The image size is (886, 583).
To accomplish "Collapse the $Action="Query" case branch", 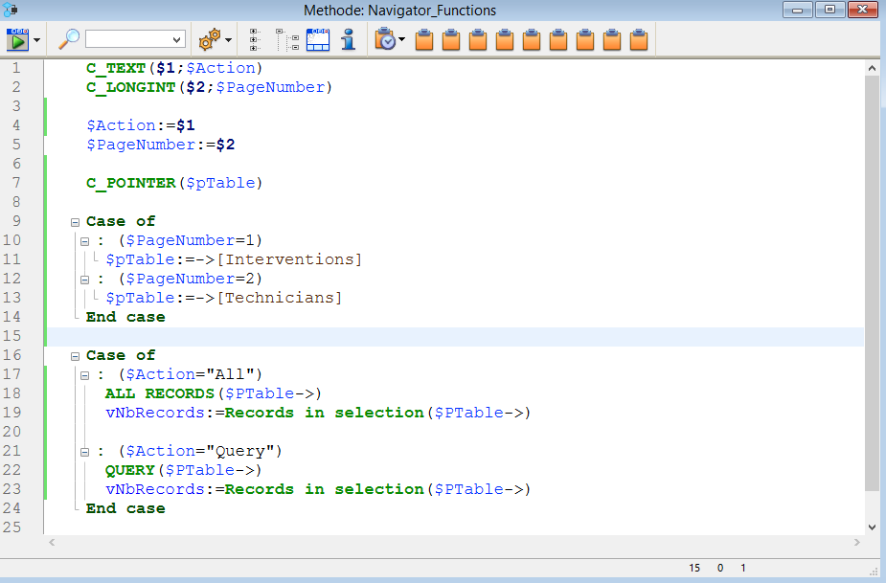I will pyautogui.click(x=83, y=451).
